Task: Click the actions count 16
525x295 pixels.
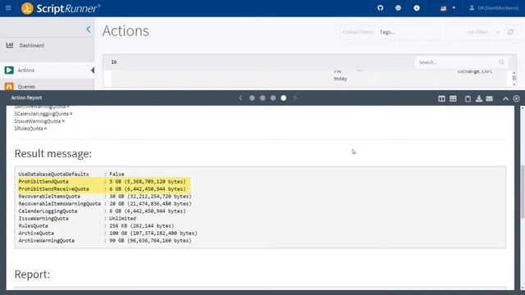Action: [x=114, y=62]
